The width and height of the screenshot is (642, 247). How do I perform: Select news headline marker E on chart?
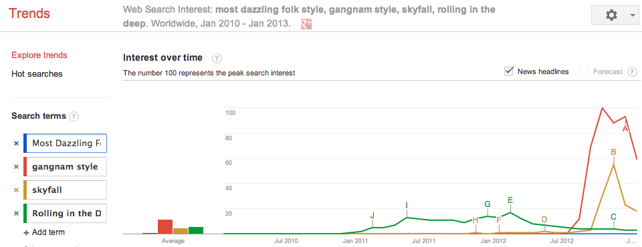click(x=510, y=200)
